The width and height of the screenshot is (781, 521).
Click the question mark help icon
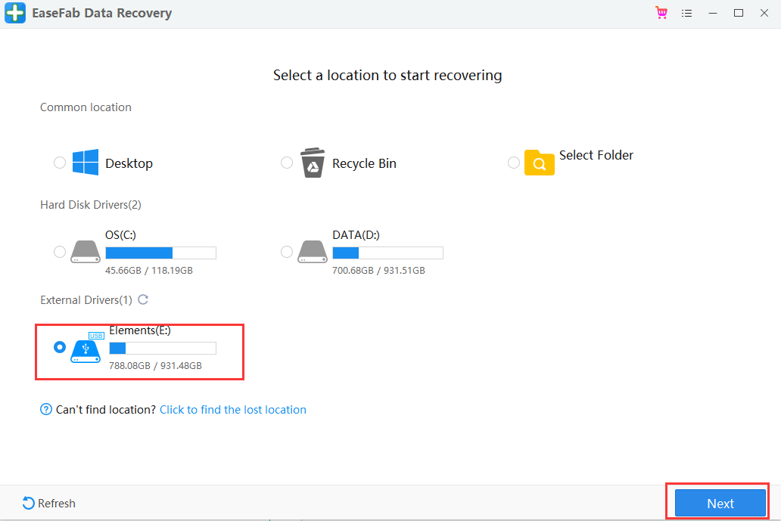(x=46, y=410)
